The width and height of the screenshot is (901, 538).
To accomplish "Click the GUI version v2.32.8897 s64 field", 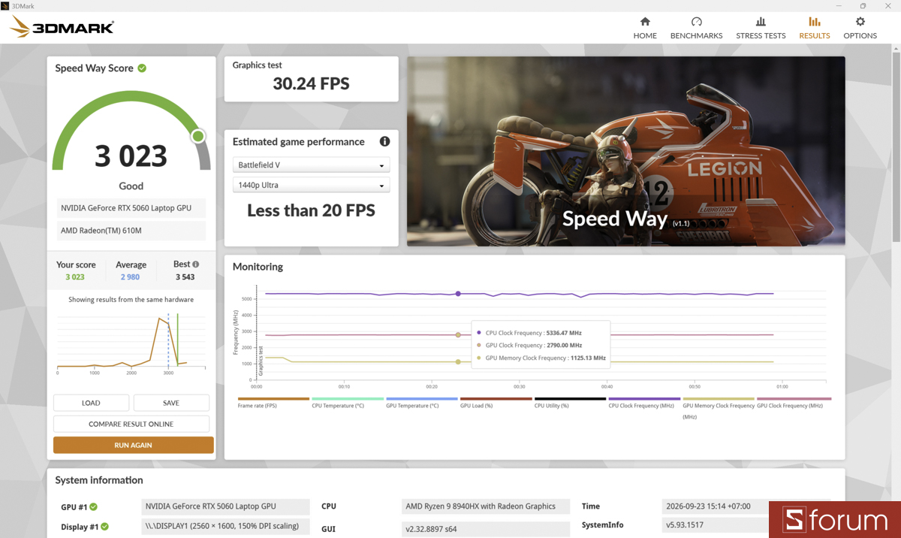I will click(487, 529).
